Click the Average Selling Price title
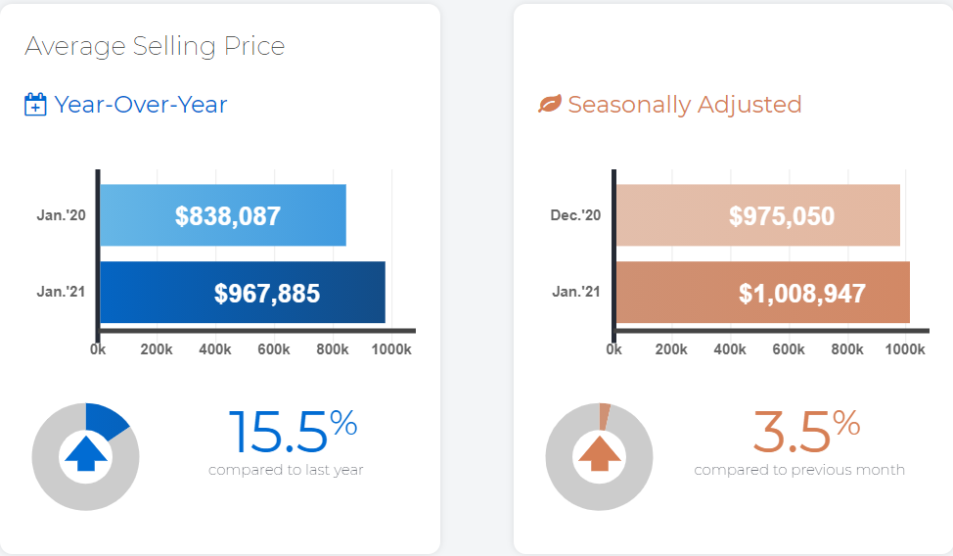 pos(155,46)
